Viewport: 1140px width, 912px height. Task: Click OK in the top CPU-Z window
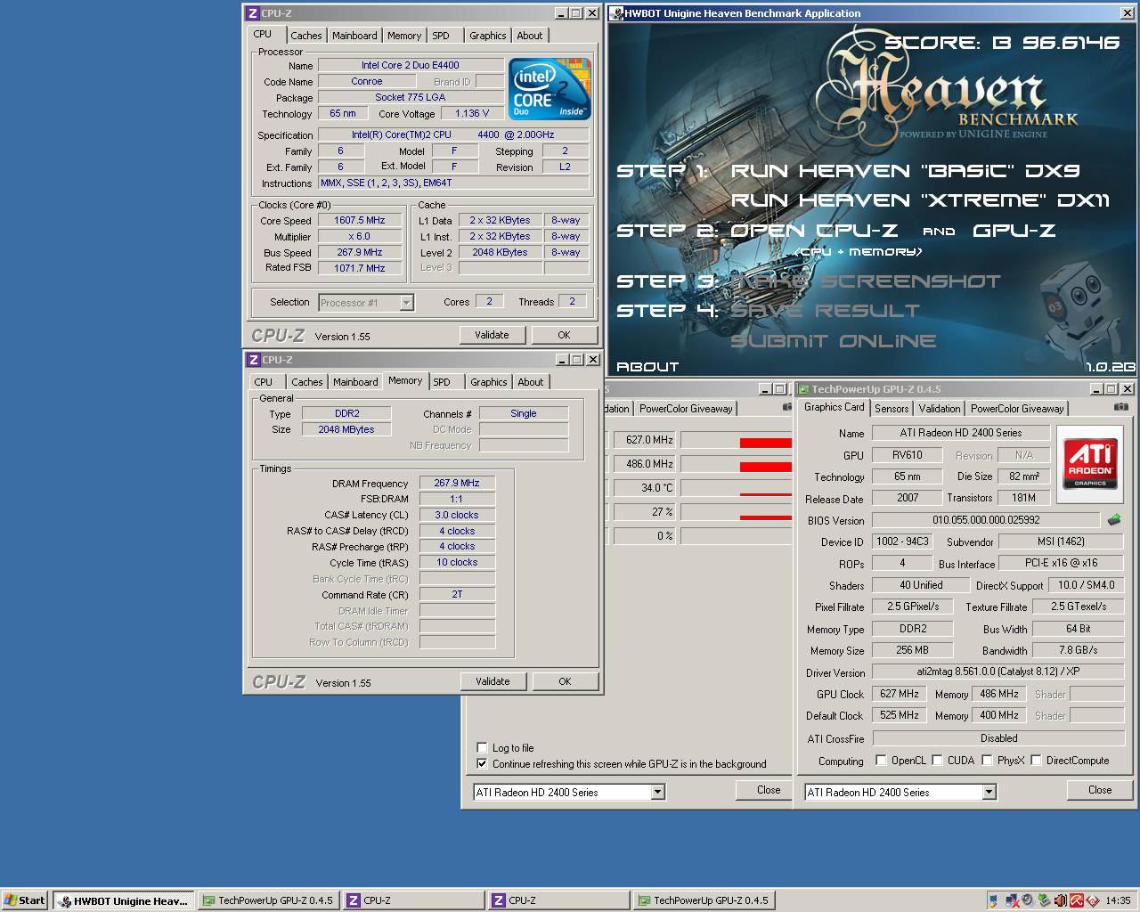[x=564, y=335]
